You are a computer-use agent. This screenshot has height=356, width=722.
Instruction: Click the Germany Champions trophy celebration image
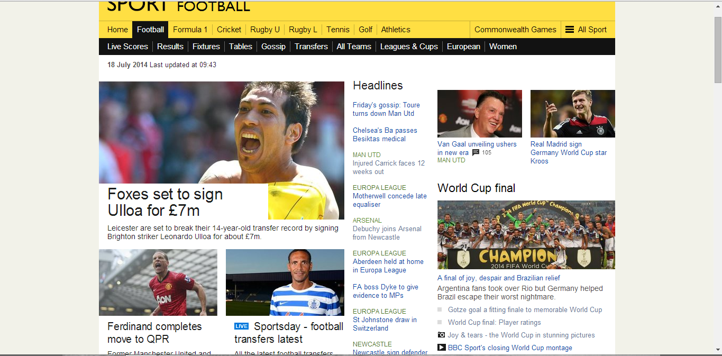[x=526, y=235]
